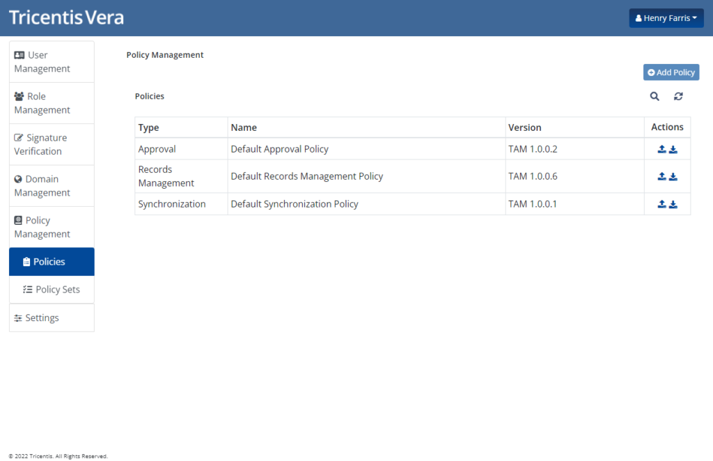713x461 pixels.
Task: Upload icon for Default Synchronization Policy
Action: [x=661, y=204]
